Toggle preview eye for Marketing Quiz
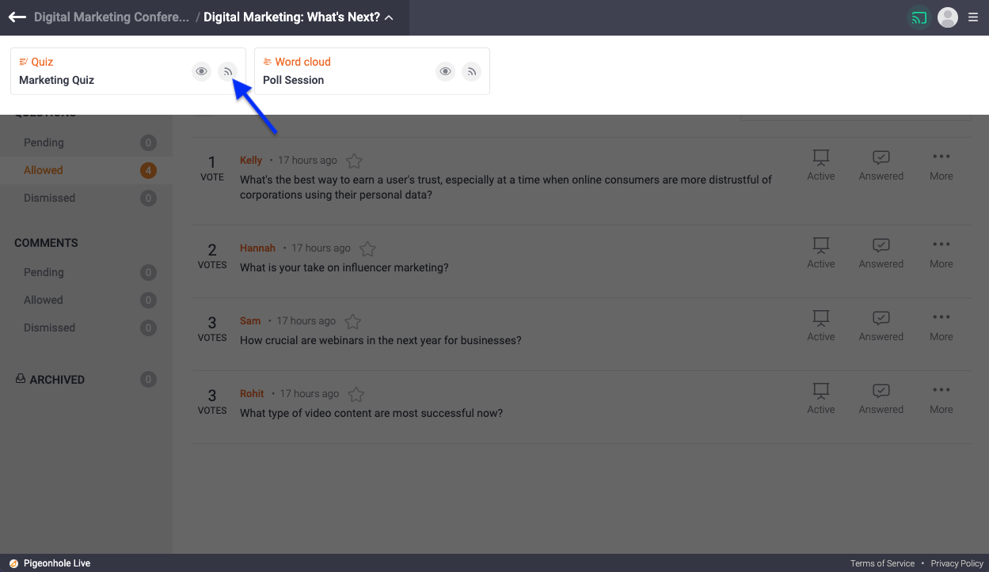 tap(202, 72)
